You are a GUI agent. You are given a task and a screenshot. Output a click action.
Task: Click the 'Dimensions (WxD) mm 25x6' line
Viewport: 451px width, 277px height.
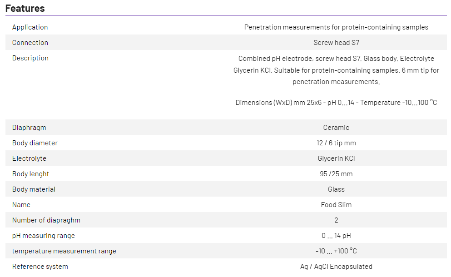pos(336,103)
